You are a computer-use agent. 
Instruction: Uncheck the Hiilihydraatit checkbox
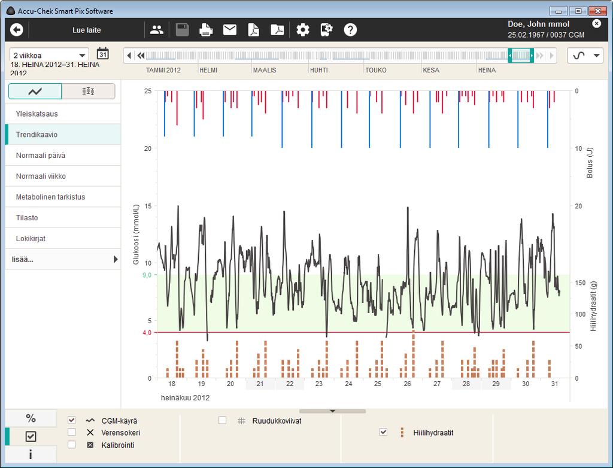coord(384,432)
